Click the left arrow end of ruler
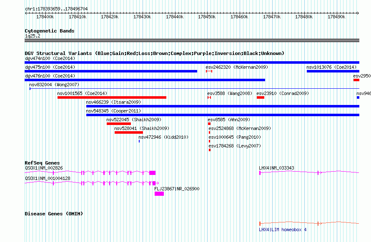Screen dimensions: 371x242 [26, 13]
